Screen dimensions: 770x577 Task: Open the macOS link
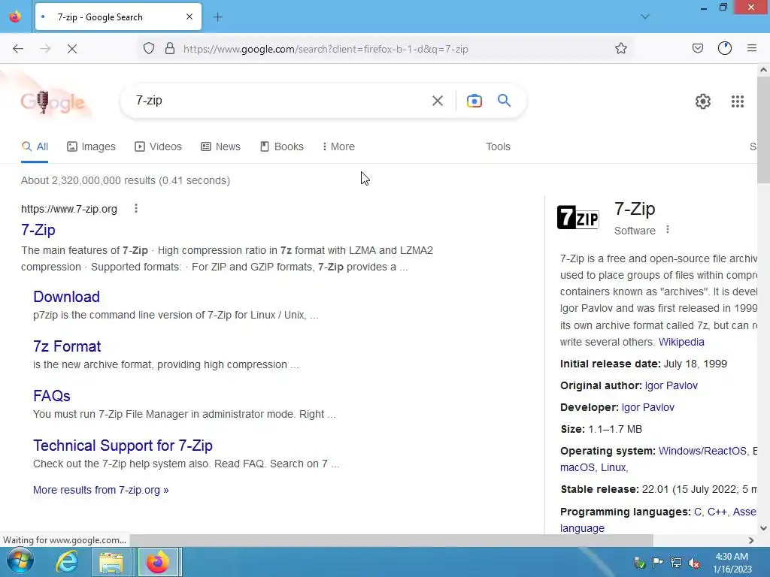click(x=577, y=467)
